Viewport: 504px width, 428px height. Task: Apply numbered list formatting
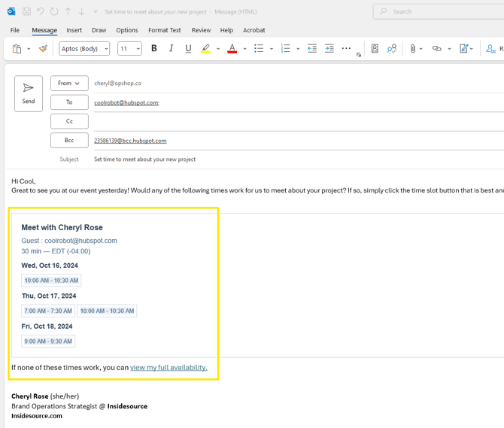[x=285, y=49]
